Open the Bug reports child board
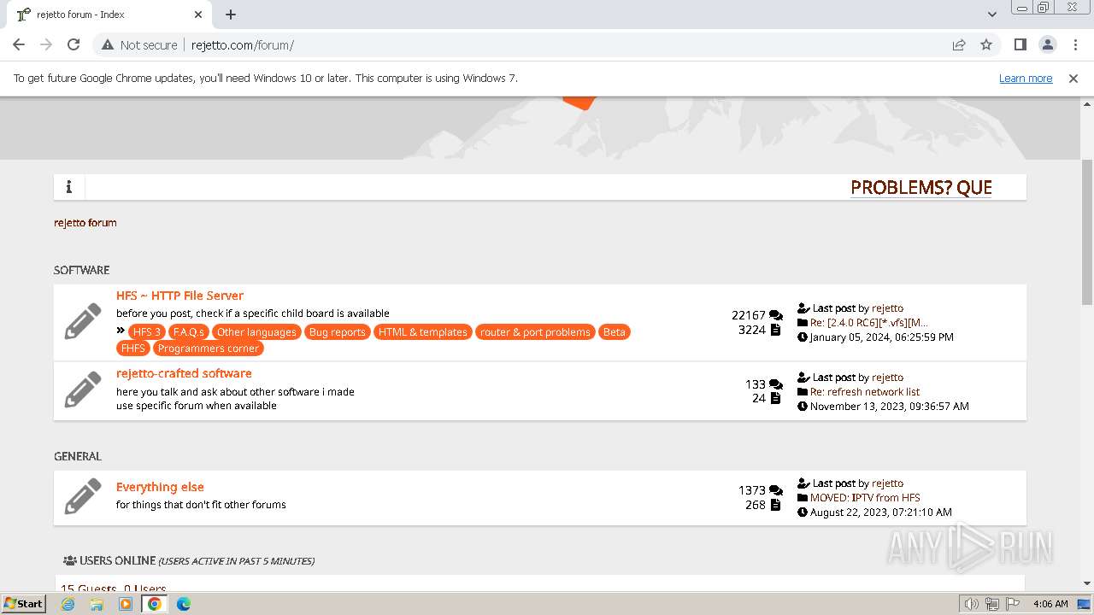 pos(337,331)
